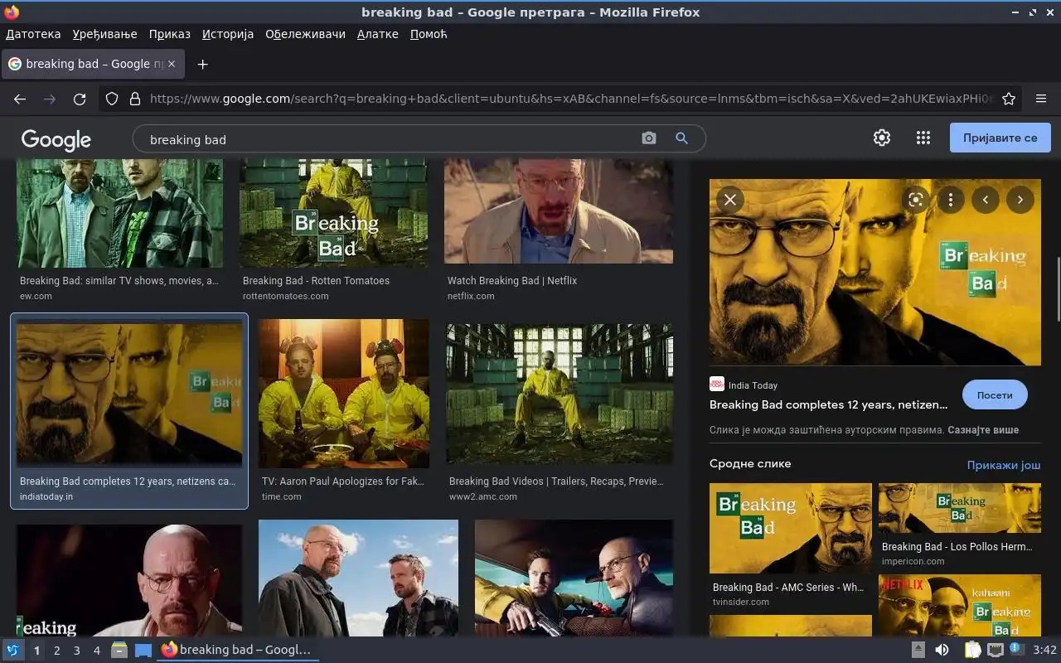Select the indiatoday.in result thumbnail
Viewport: 1061px width, 663px height.
point(129,394)
